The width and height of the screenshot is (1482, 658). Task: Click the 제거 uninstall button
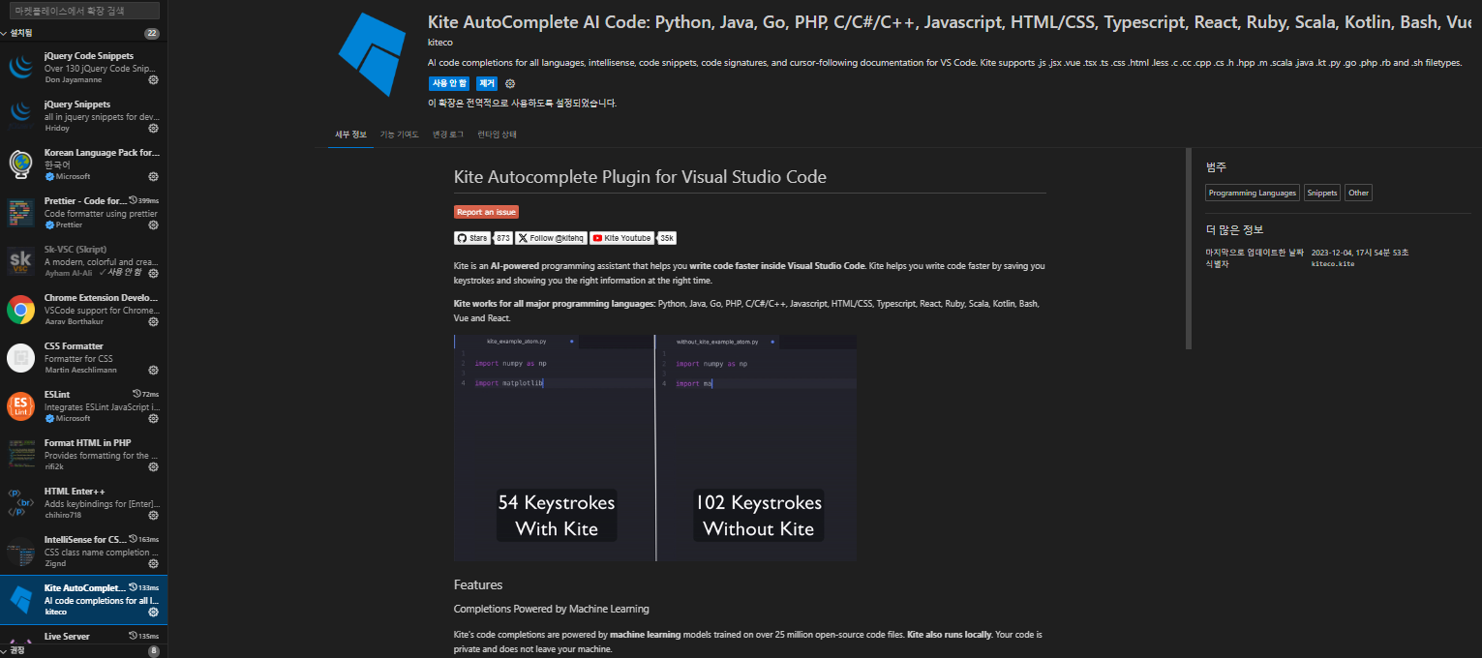pyautogui.click(x=486, y=84)
